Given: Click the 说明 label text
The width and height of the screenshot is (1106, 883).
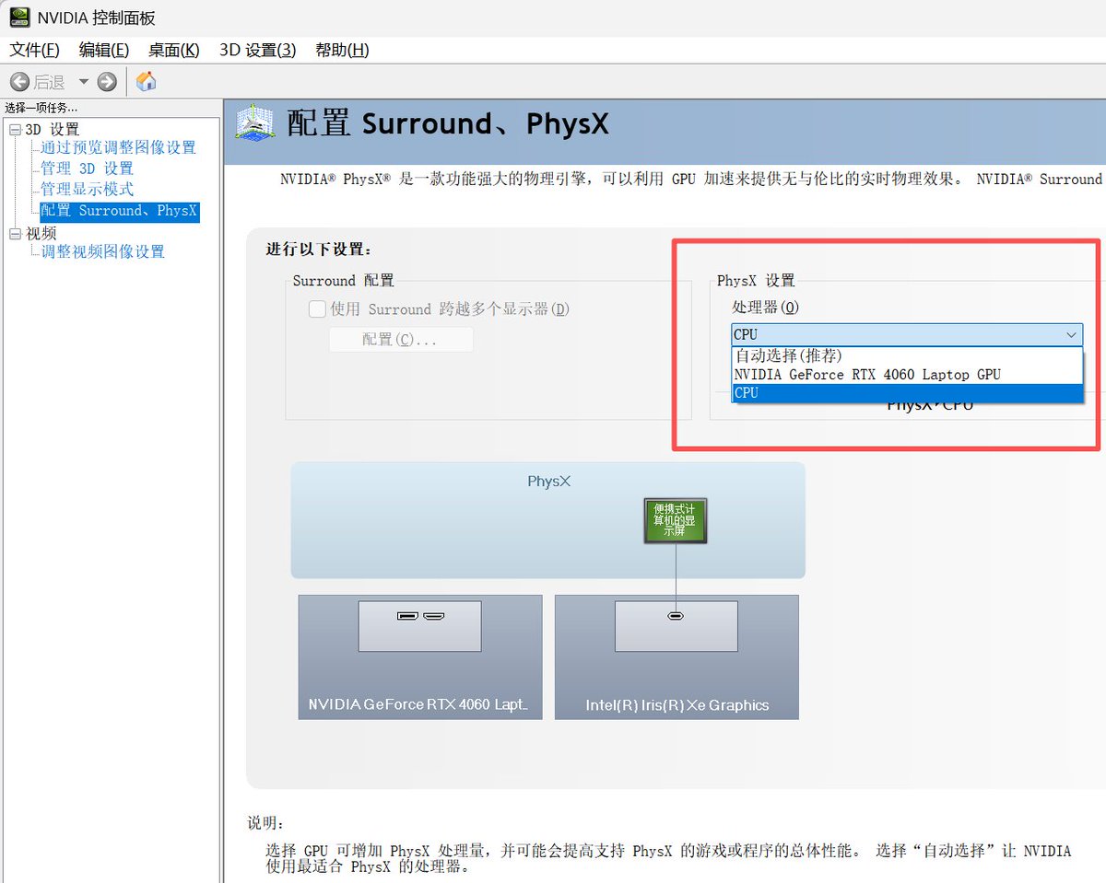Looking at the screenshot, I should pos(266,823).
